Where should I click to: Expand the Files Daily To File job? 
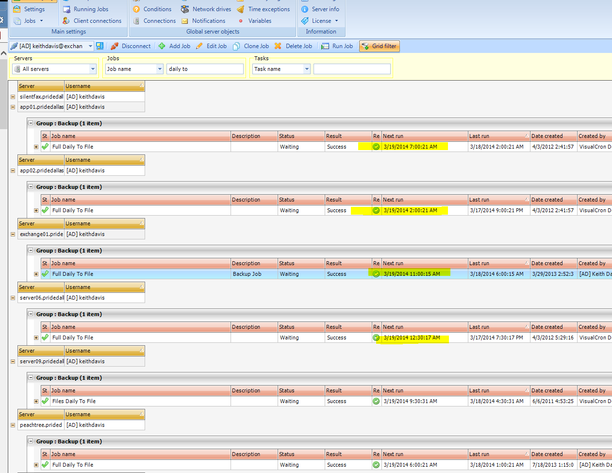[x=36, y=401]
